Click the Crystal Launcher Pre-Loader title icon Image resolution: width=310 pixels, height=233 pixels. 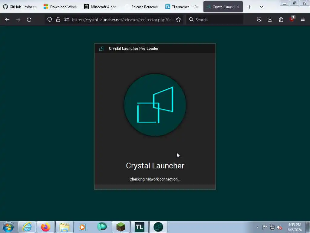pyautogui.click(x=102, y=48)
